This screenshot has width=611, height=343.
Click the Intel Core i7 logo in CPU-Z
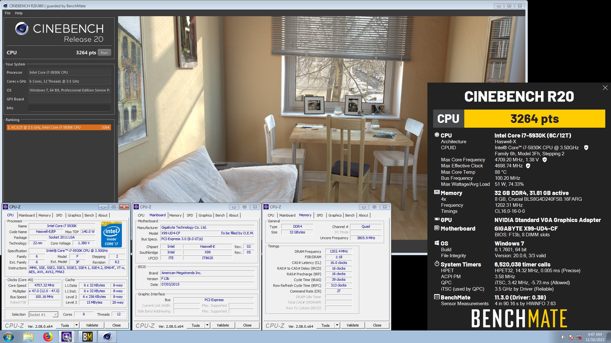(x=111, y=235)
